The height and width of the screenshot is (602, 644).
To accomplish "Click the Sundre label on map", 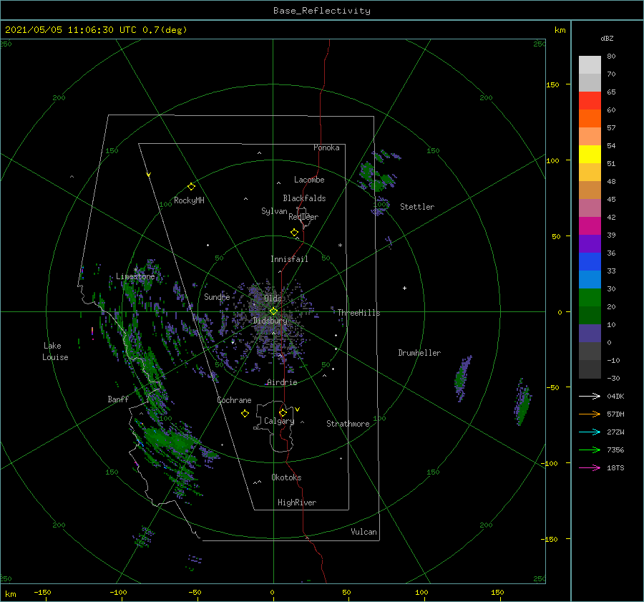I will [x=217, y=296].
